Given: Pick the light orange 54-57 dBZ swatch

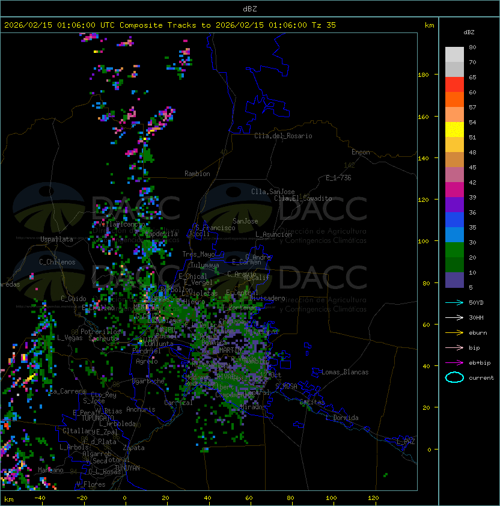Looking at the screenshot, I should pos(454,115).
